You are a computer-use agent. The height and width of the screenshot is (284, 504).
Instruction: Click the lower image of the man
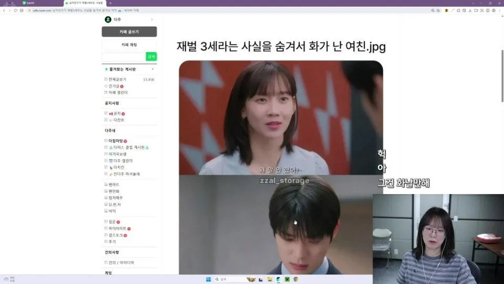276,225
